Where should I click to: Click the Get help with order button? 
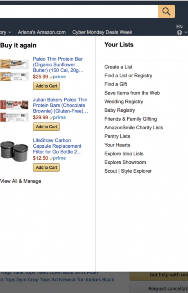[x=159, y=275]
